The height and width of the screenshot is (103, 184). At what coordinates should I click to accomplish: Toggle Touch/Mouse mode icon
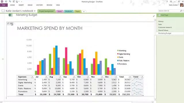[17, 1]
